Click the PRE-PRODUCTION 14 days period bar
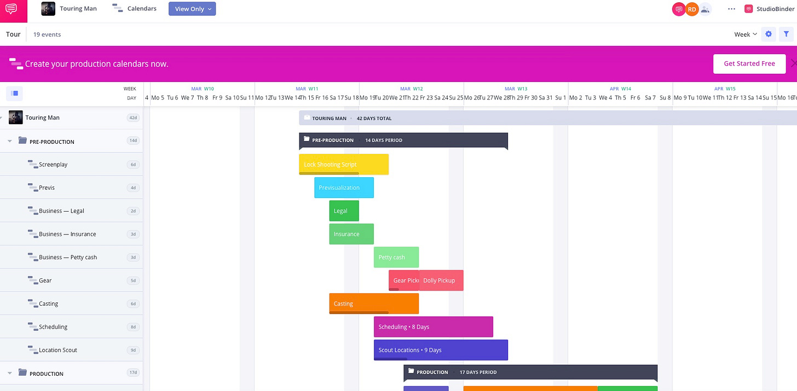This screenshot has height=391, width=797. click(x=403, y=140)
